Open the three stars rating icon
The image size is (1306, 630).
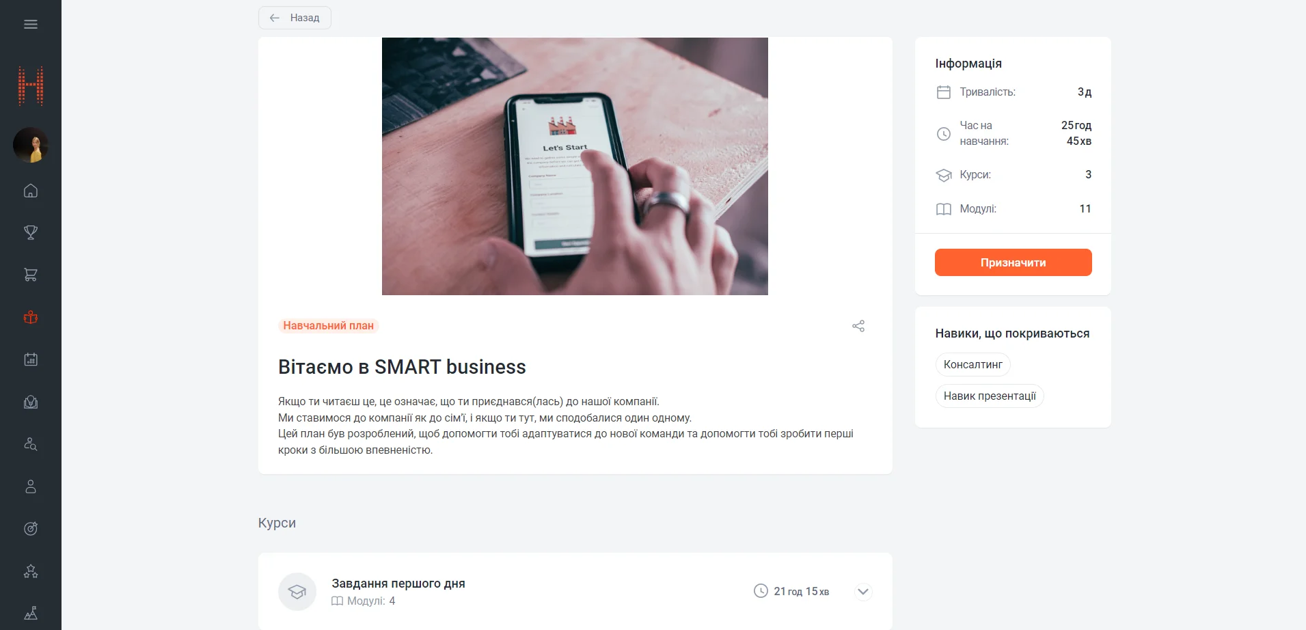tap(31, 571)
